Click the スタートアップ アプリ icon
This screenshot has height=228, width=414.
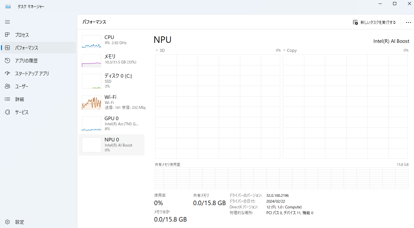7,73
